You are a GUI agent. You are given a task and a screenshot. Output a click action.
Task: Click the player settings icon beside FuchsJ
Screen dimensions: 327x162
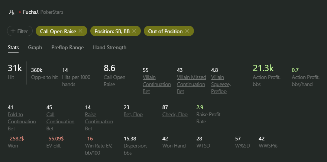tap(12, 12)
